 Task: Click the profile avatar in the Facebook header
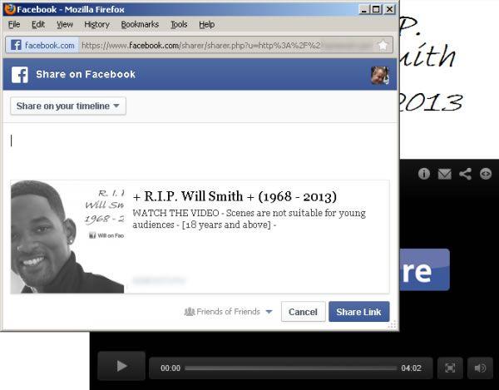379,75
